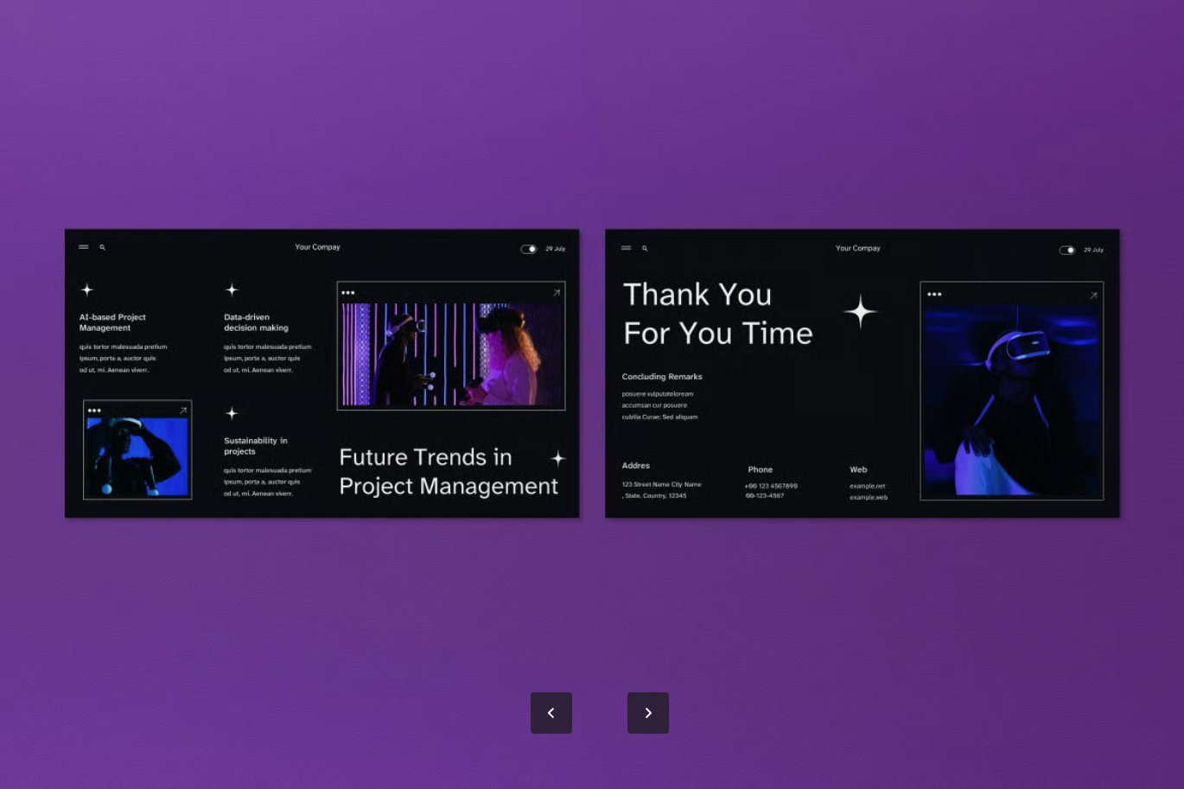Click 'Thank You For You Time' title
Screen dimensions: 1184x789
(718, 314)
